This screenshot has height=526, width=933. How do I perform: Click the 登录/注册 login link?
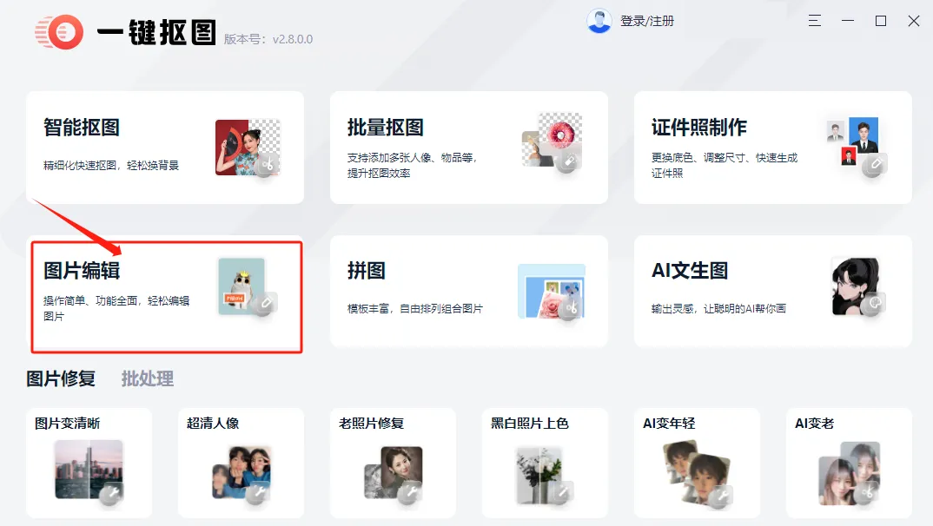pos(647,22)
